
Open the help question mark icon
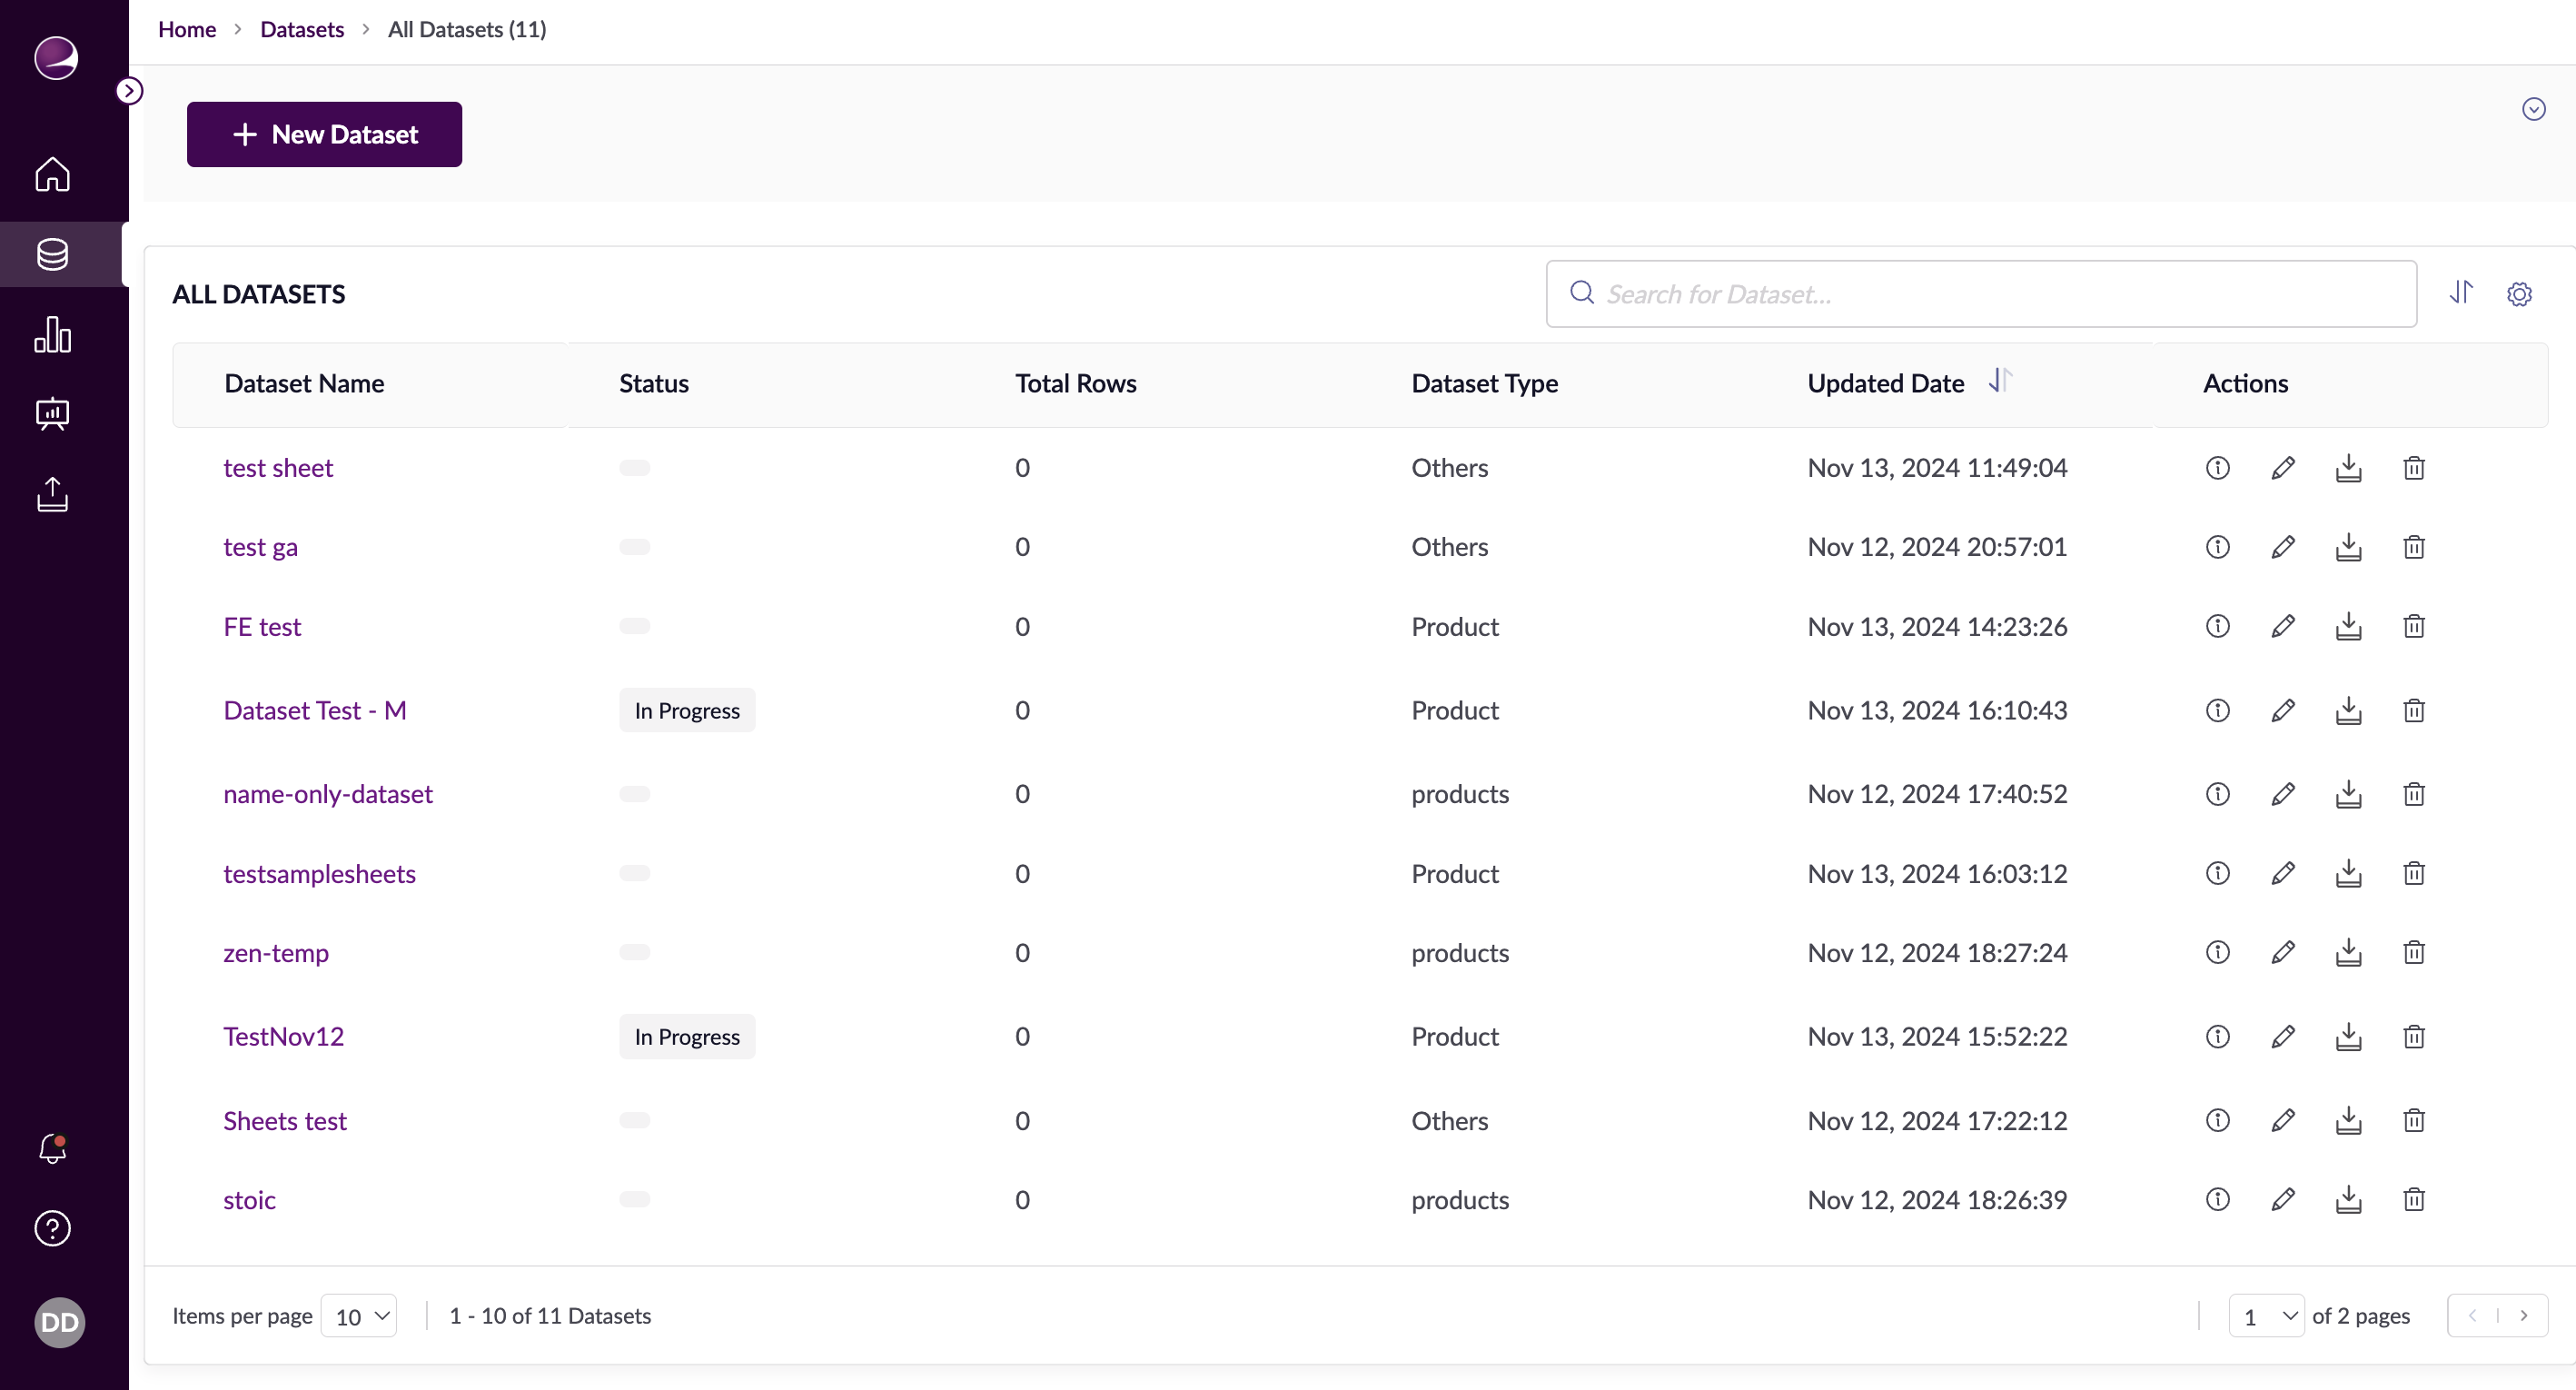click(x=52, y=1228)
